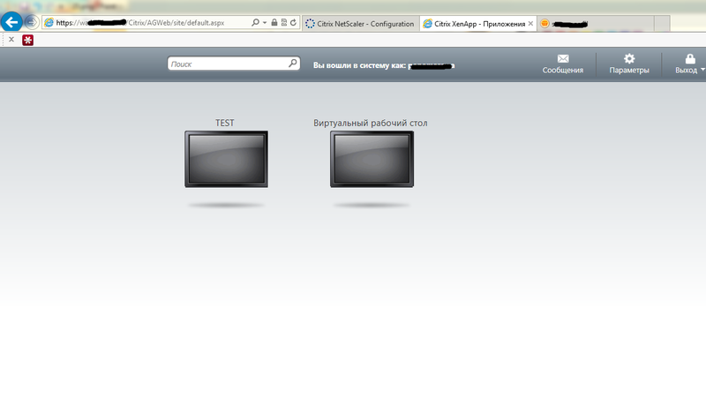Open Параметры settings gear
Screen dimensions: 706x398
[x=629, y=58]
